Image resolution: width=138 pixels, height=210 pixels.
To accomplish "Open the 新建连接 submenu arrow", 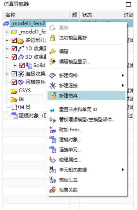I will (x=123, y=85).
